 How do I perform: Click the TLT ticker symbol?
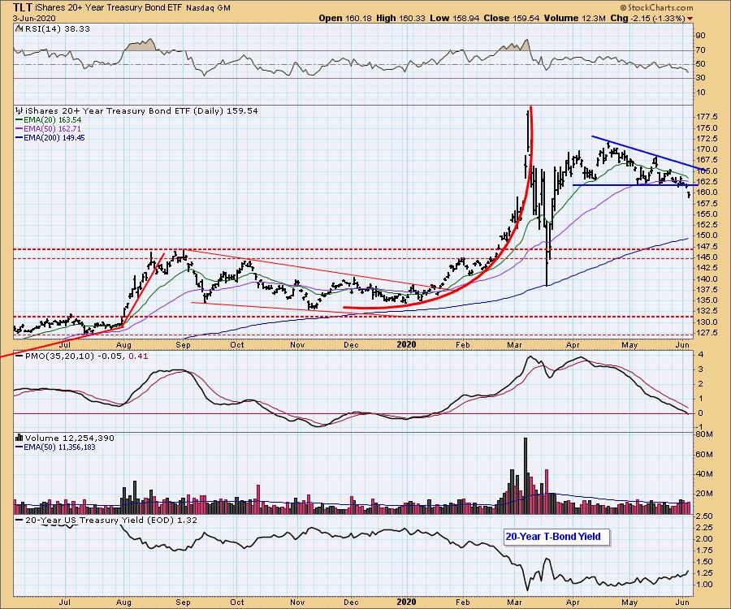click(x=22, y=7)
